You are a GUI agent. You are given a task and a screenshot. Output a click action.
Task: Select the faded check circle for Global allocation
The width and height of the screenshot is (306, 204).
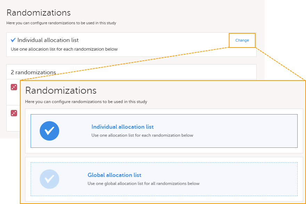tap(49, 179)
